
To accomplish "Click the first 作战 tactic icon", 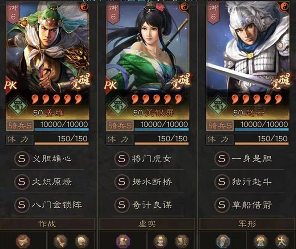I will [x=23, y=241].
